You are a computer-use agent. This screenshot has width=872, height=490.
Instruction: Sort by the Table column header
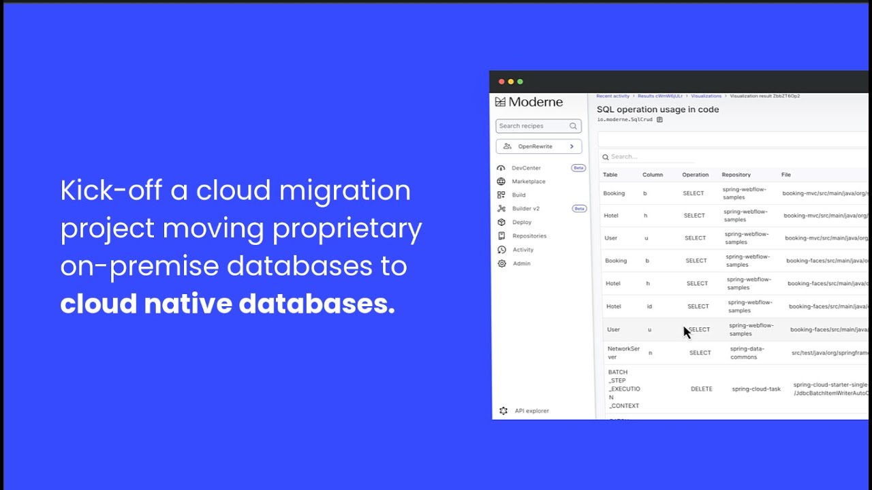tap(610, 175)
